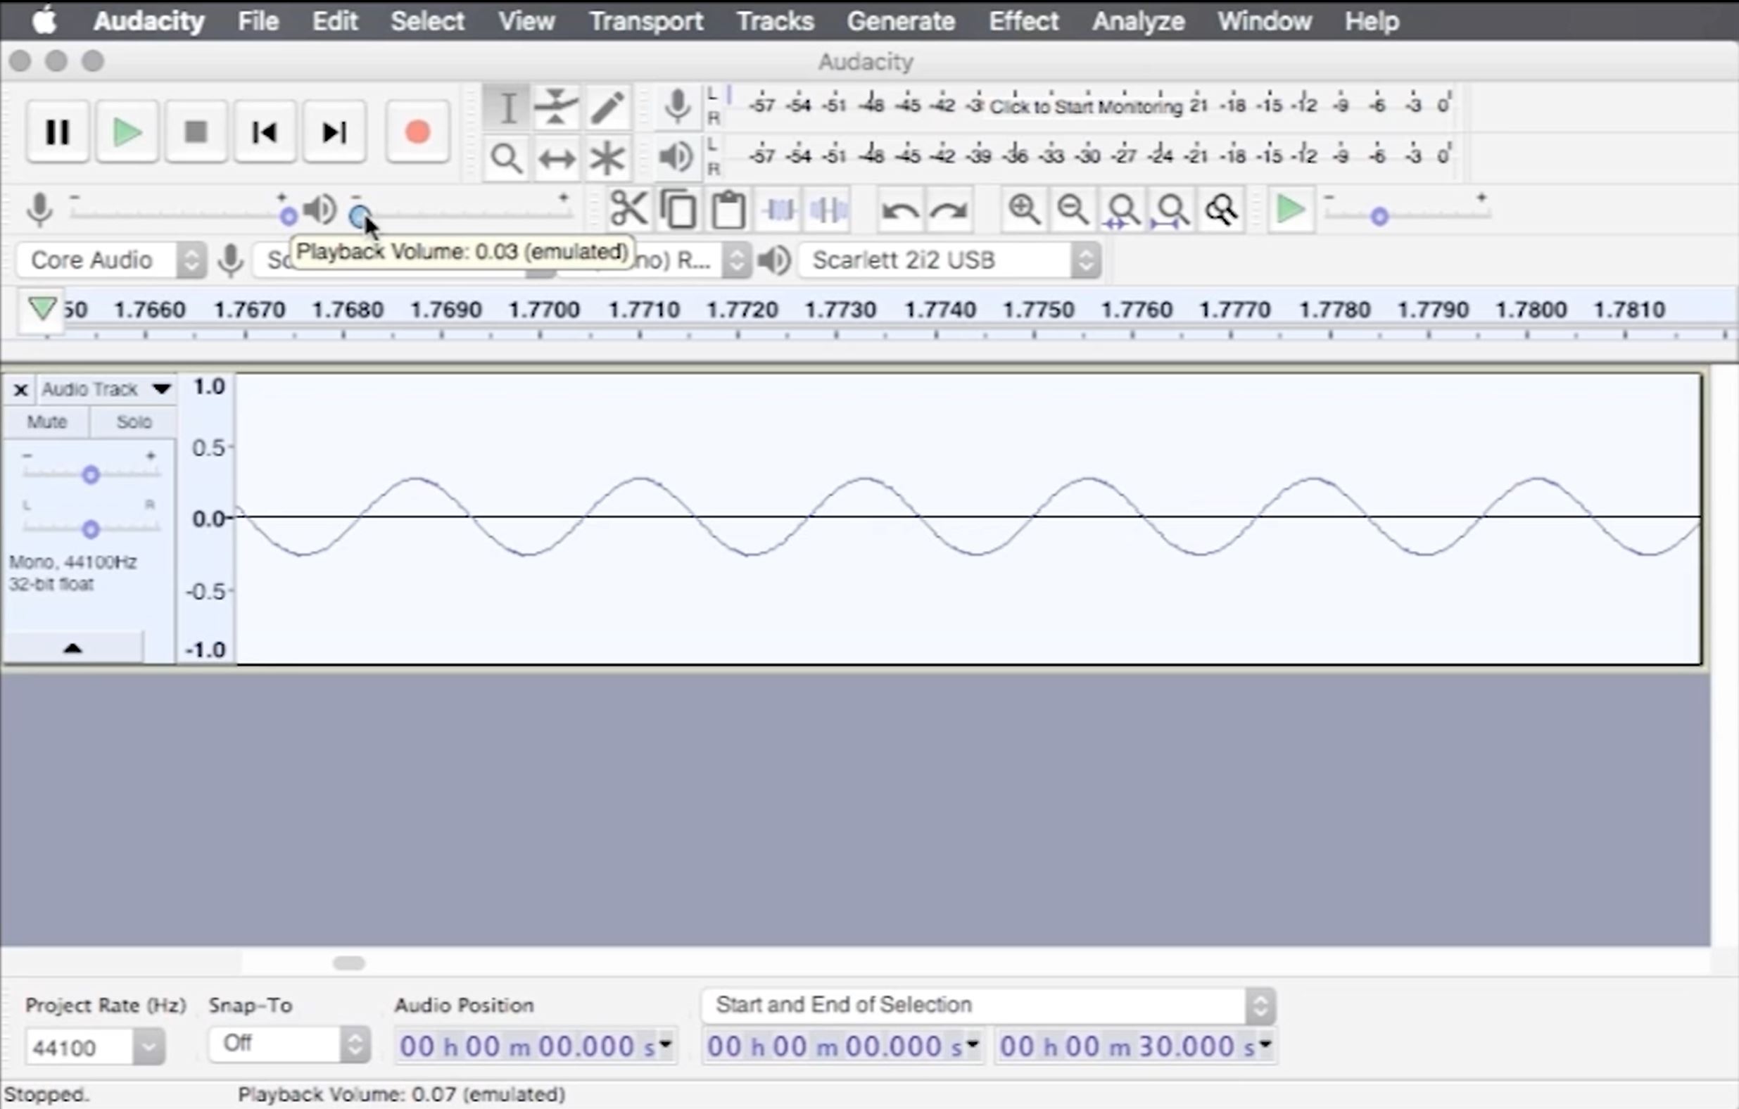Select the Multi-Tool asterisk icon
The height and width of the screenshot is (1109, 1739).
(x=607, y=158)
